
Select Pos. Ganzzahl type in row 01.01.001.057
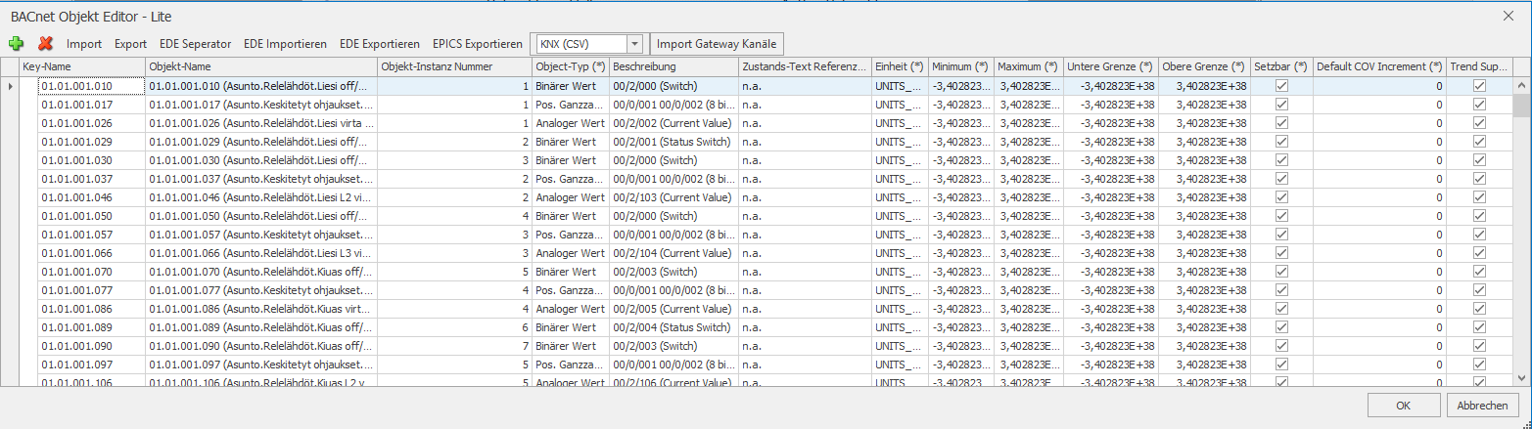point(571,235)
